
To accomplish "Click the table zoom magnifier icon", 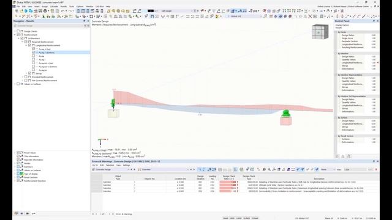I will pos(269,170).
